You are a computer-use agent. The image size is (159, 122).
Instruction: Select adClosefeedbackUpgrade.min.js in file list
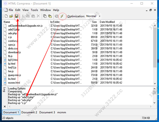pyautogui.click(x=25, y=26)
